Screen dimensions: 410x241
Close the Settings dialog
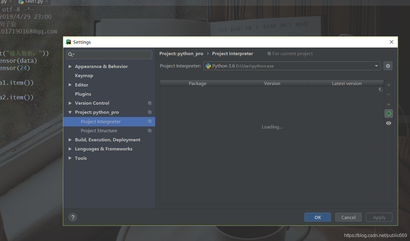pos(392,42)
